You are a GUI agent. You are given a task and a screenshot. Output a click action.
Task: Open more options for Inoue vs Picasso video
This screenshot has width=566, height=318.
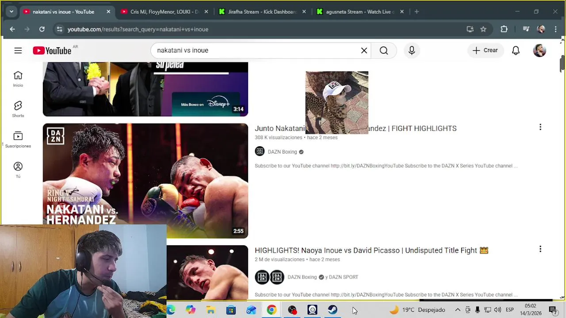click(540, 249)
